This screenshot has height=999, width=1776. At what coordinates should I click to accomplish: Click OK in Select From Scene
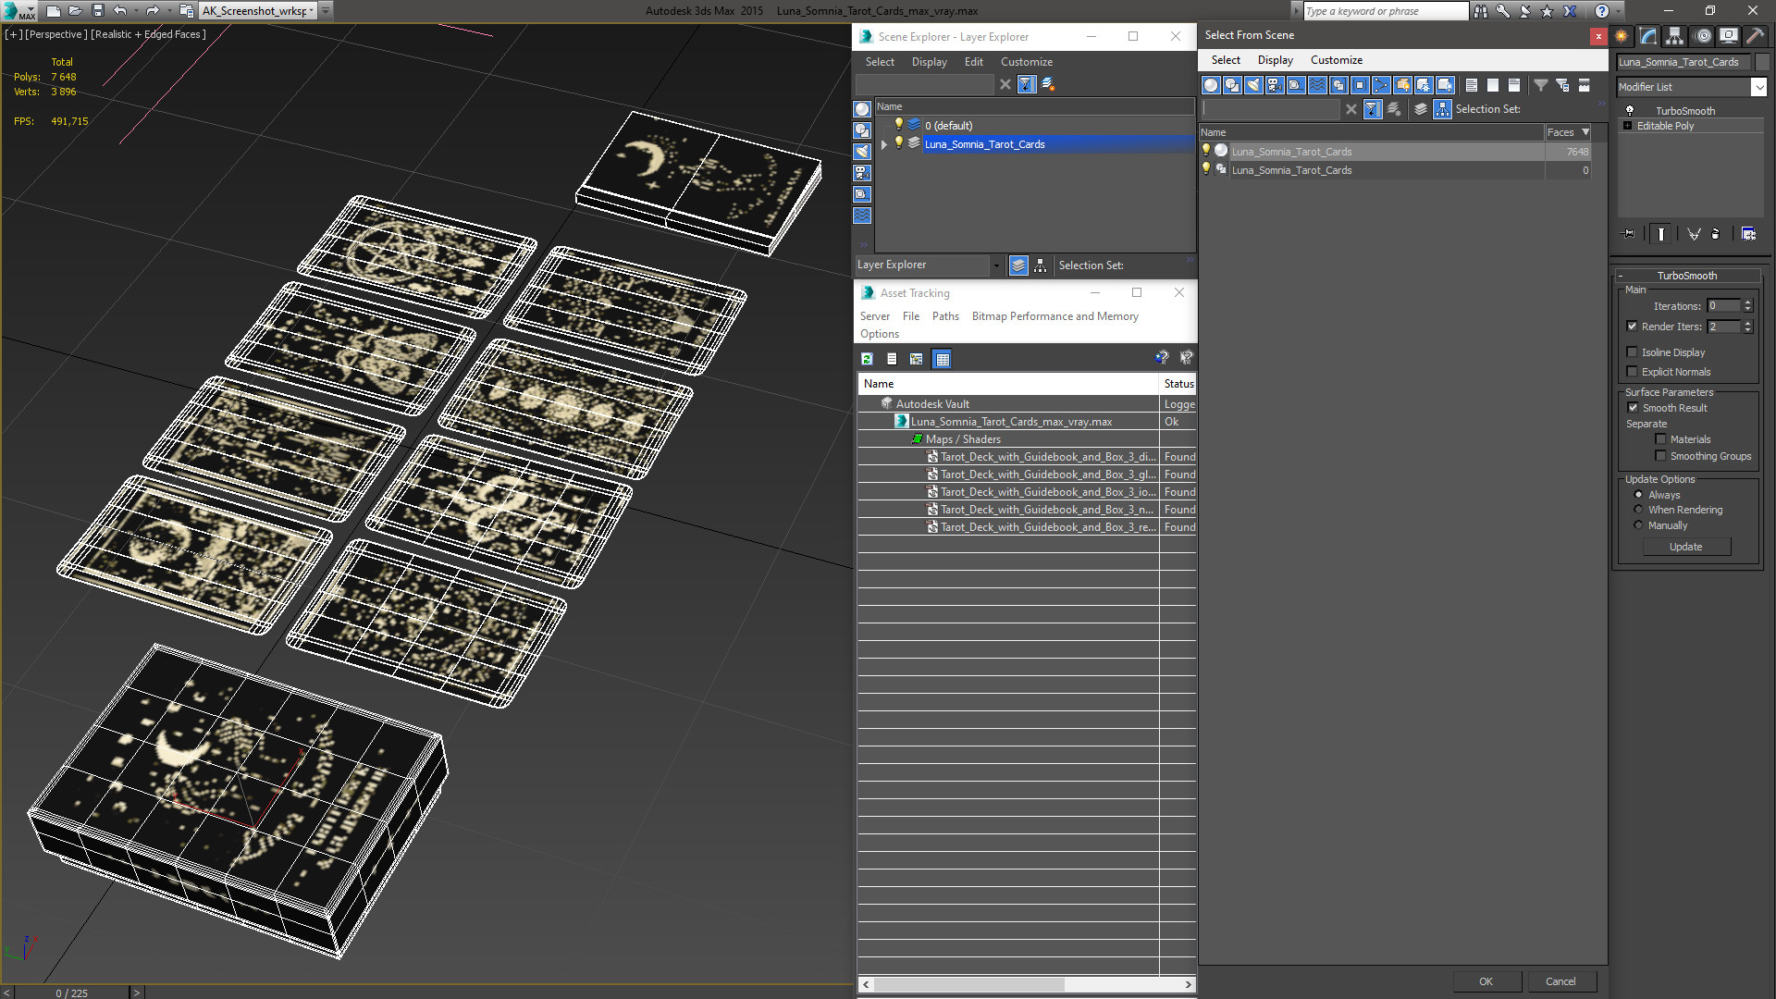[x=1486, y=981]
